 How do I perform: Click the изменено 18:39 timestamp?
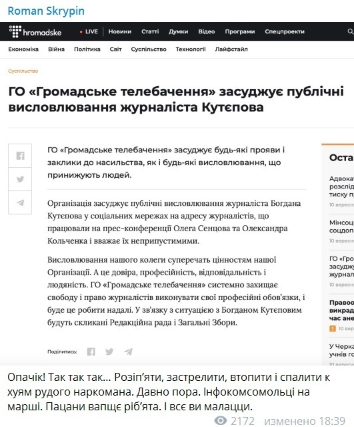click(305, 421)
